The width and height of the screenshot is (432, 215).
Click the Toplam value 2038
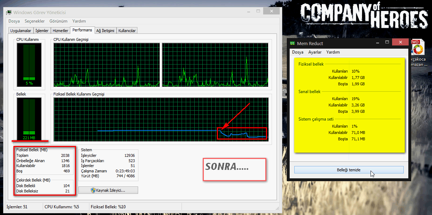pos(65,155)
